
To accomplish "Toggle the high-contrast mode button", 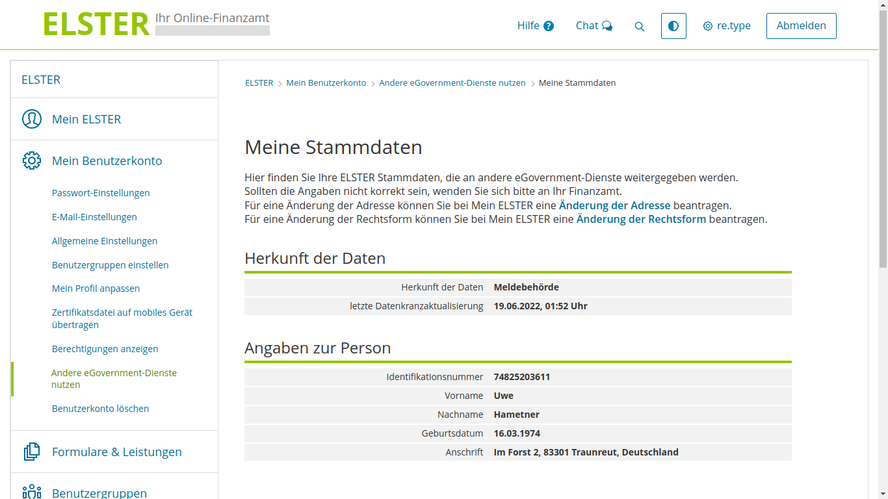I will pyautogui.click(x=673, y=26).
